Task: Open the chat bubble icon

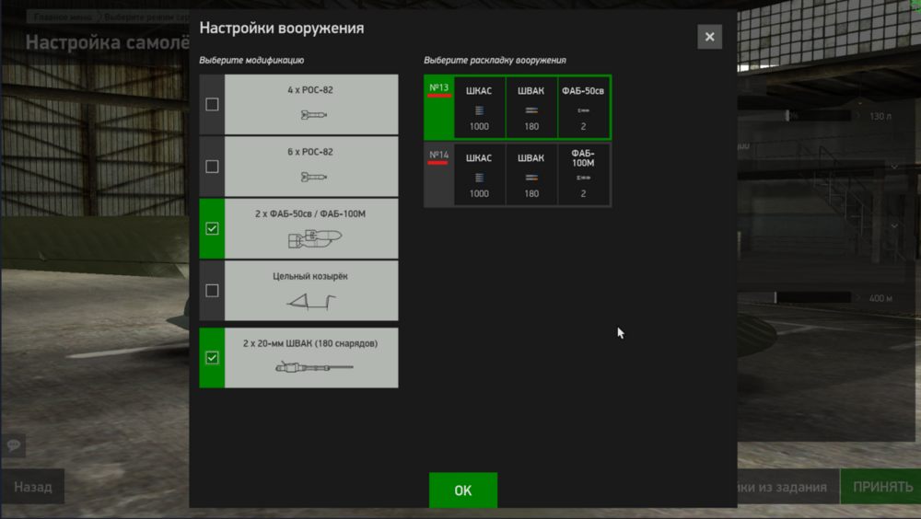Action: (x=14, y=445)
